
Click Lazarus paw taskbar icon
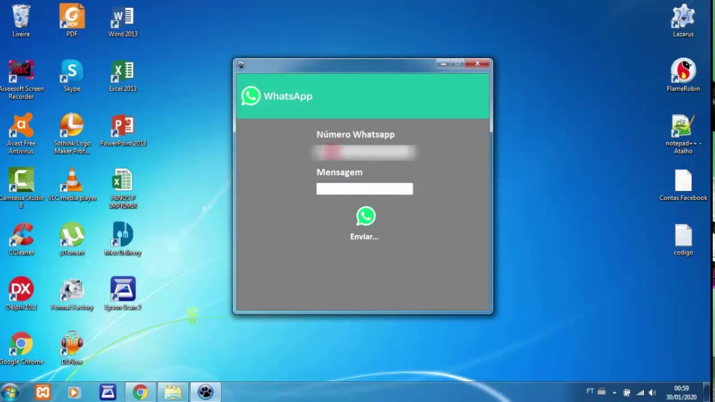tap(205, 393)
